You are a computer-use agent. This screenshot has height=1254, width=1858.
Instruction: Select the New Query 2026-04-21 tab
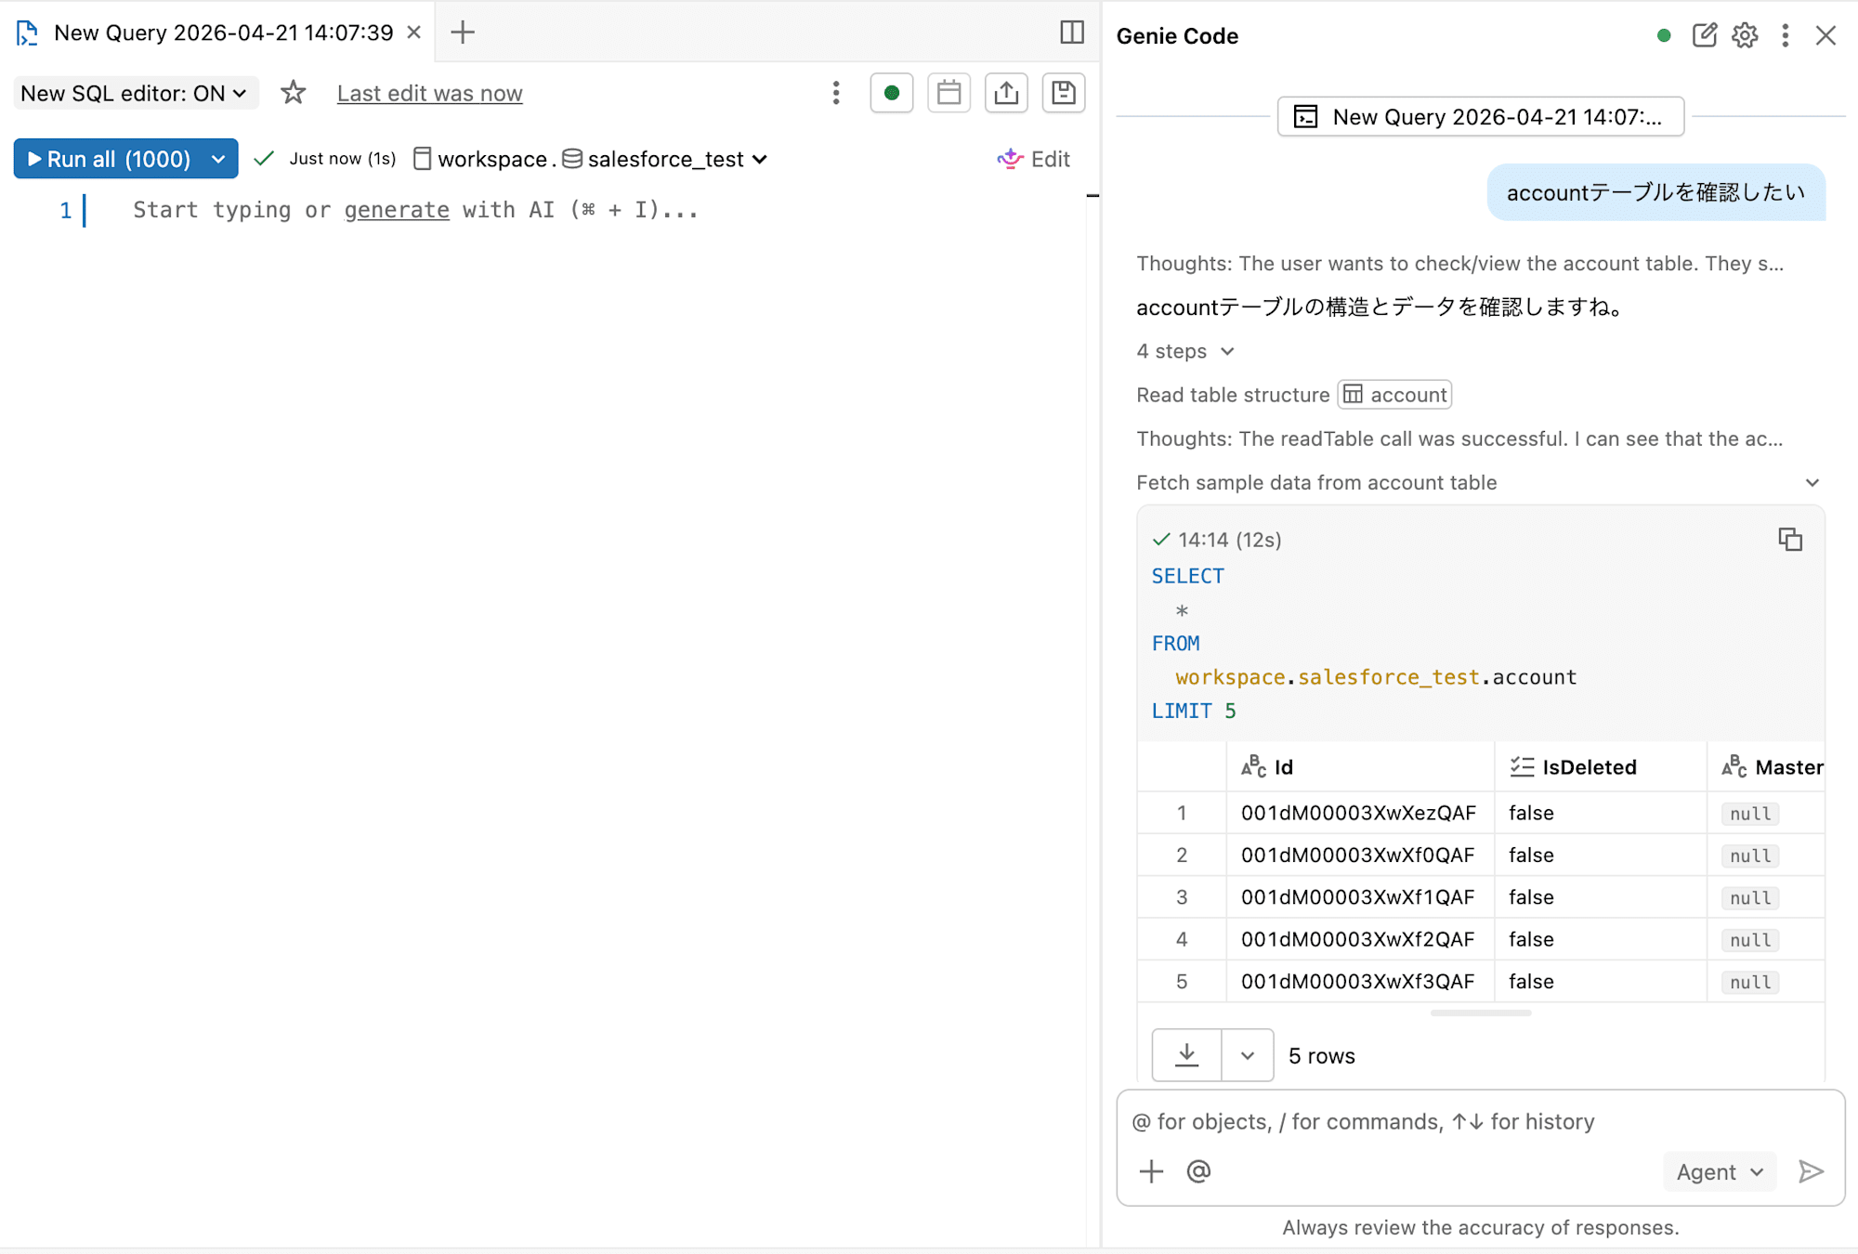223,33
